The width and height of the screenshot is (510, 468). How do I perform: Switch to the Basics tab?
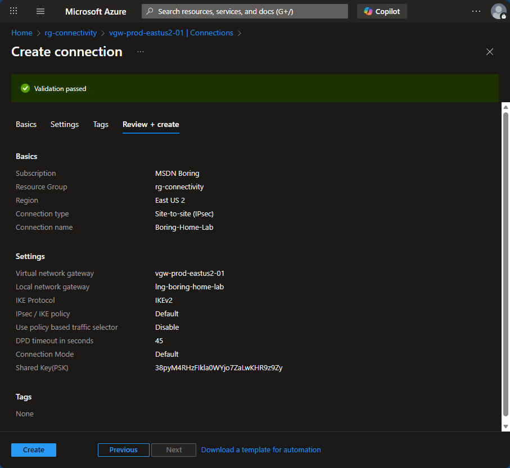(x=26, y=125)
